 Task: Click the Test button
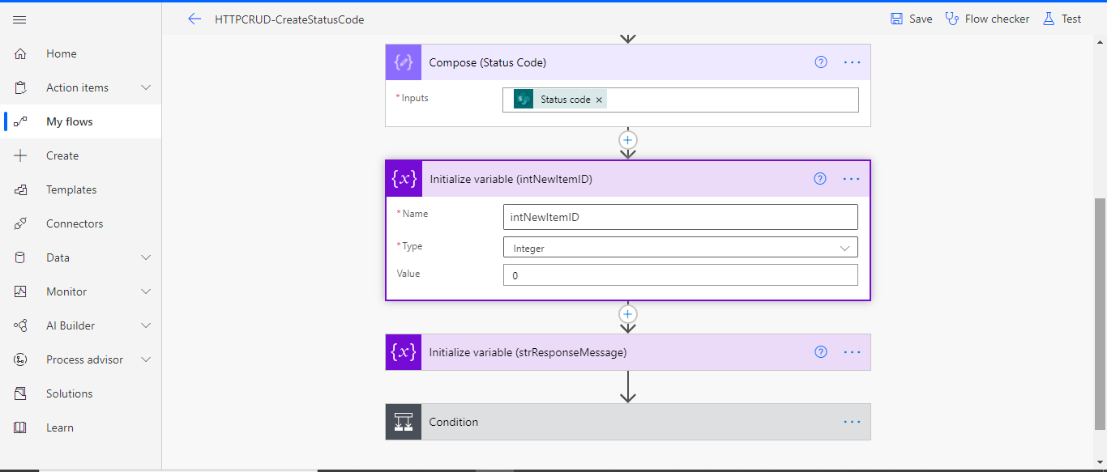[x=1062, y=18]
